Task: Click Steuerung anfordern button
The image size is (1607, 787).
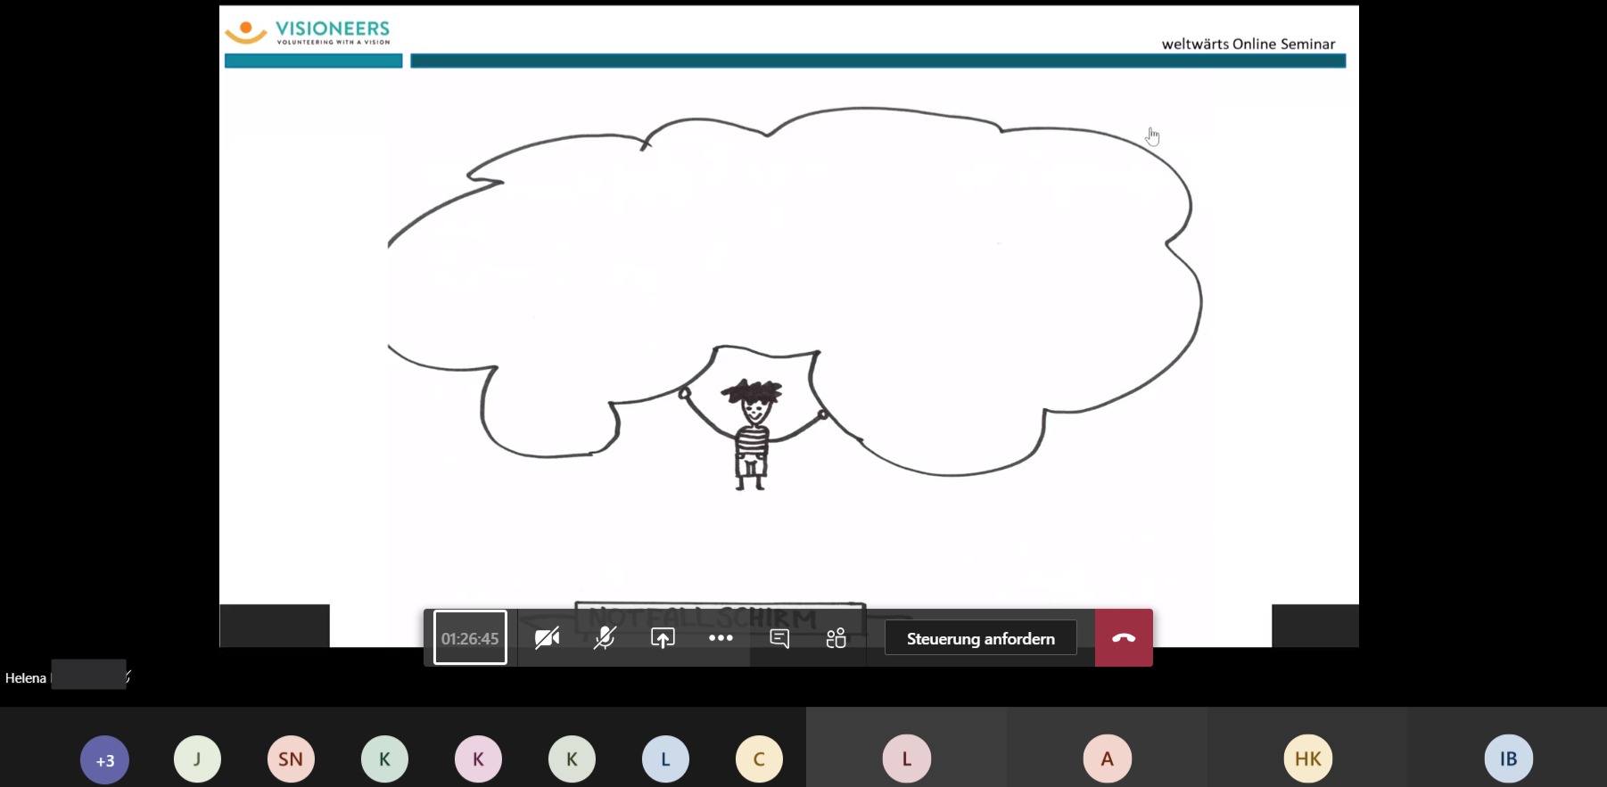Action: [x=980, y=638]
